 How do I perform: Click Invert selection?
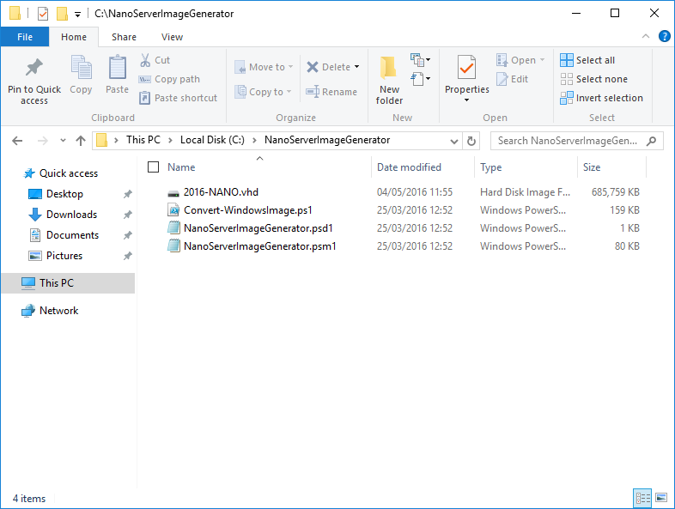point(601,98)
